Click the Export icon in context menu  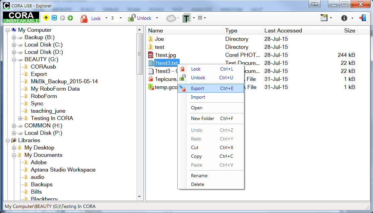(x=182, y=88)
